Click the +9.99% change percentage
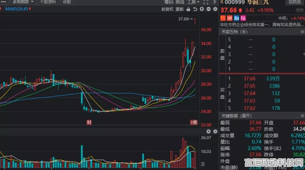305x170 pixels. (x=265, y=10)
